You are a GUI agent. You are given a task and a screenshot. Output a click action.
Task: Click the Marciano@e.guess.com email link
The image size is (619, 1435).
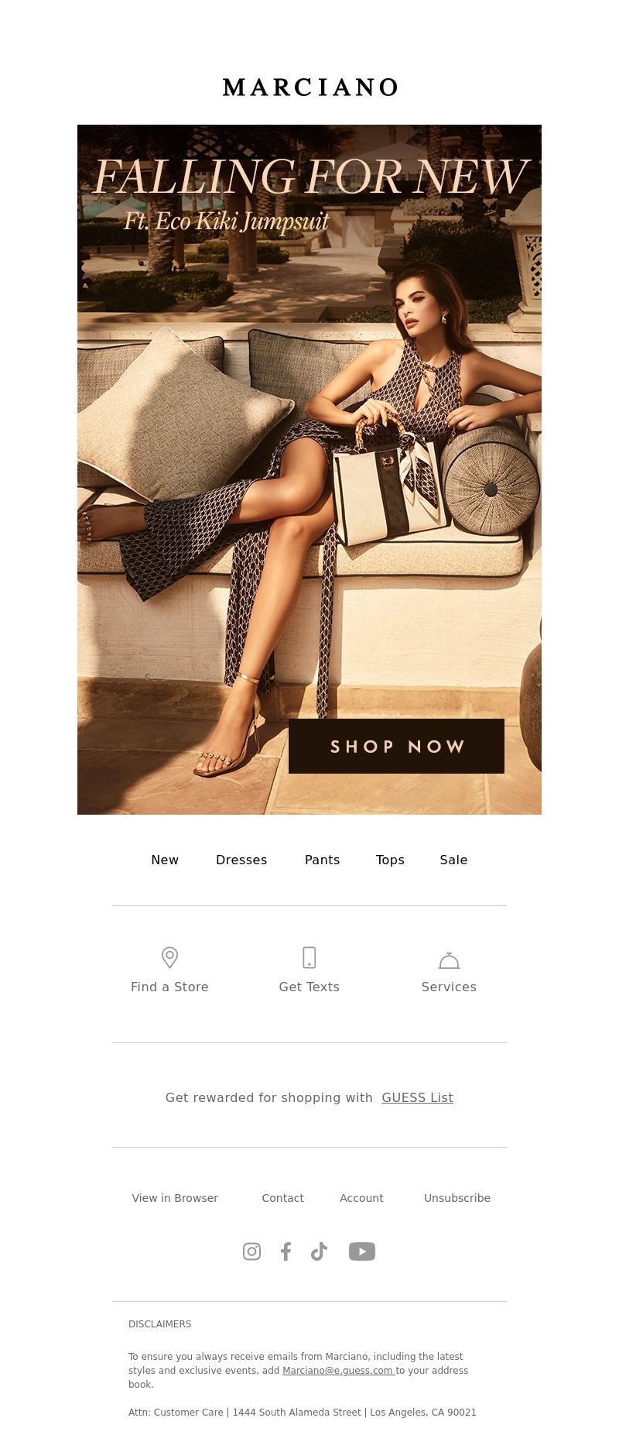(x=338, y=1370)
